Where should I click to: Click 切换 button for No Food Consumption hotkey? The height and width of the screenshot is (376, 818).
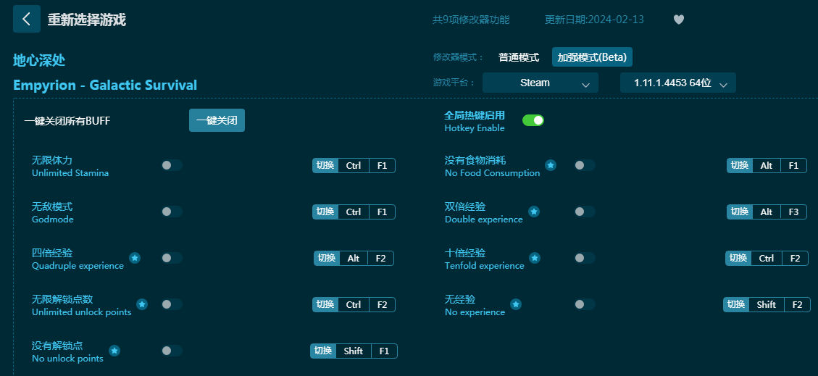tap(740, 166)
